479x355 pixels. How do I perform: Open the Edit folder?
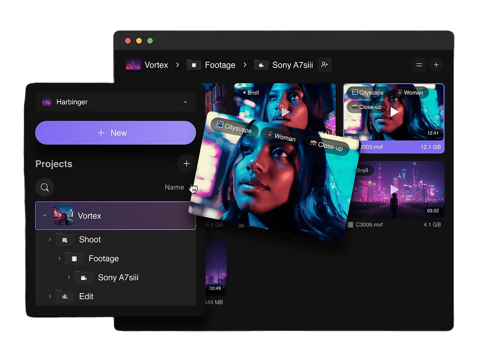coord(86,297)
